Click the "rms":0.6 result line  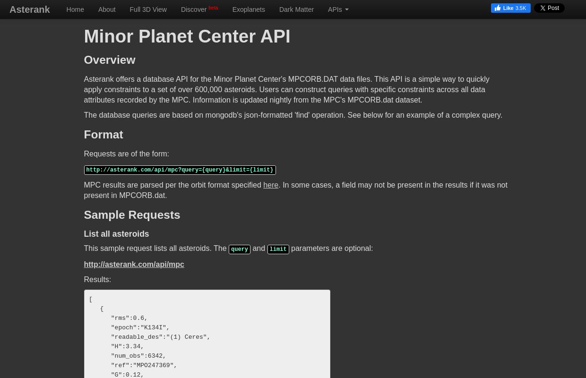129,318
